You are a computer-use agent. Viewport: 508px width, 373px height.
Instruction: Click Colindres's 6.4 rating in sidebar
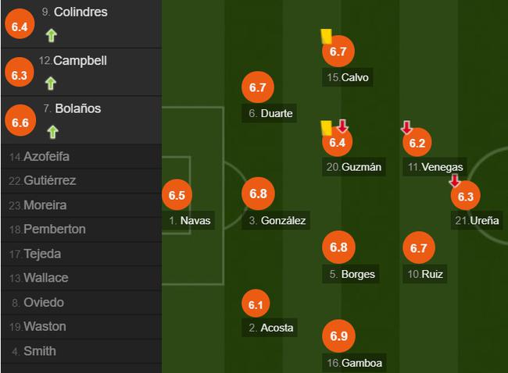click(20, 25)
